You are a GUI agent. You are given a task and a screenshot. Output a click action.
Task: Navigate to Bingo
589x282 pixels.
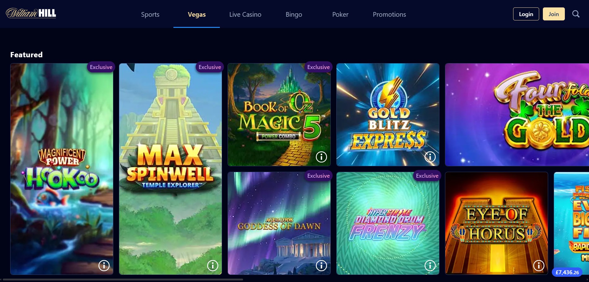(294, 14)
